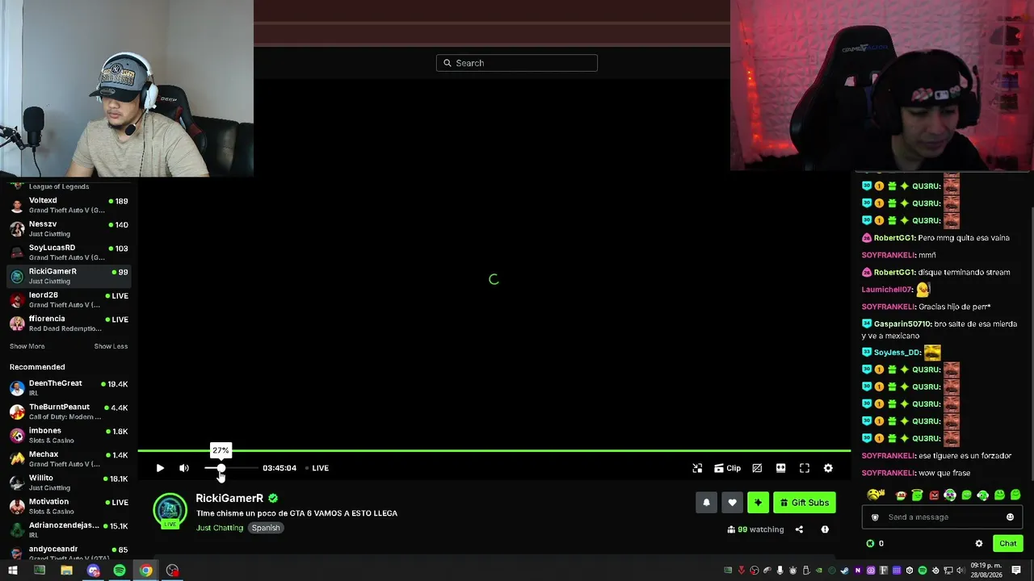Select RickiGamerR in the sidebar list
Screen dimensions: 1034x581
tap(69, 276)
